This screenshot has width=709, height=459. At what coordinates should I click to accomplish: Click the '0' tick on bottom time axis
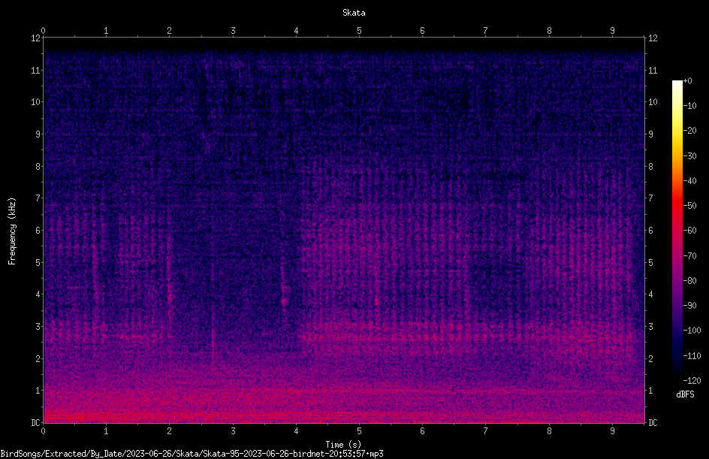click(43, 431)
